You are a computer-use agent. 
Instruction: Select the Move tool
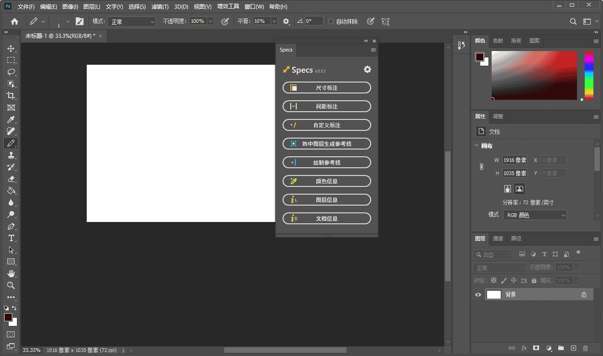click(x=11, y=49)
